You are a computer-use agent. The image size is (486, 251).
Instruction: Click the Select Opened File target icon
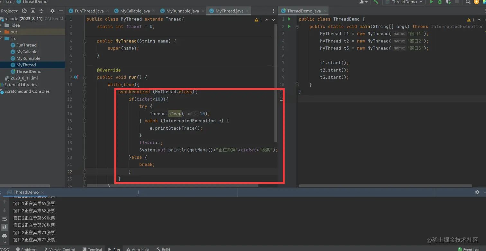click(24, 11)
